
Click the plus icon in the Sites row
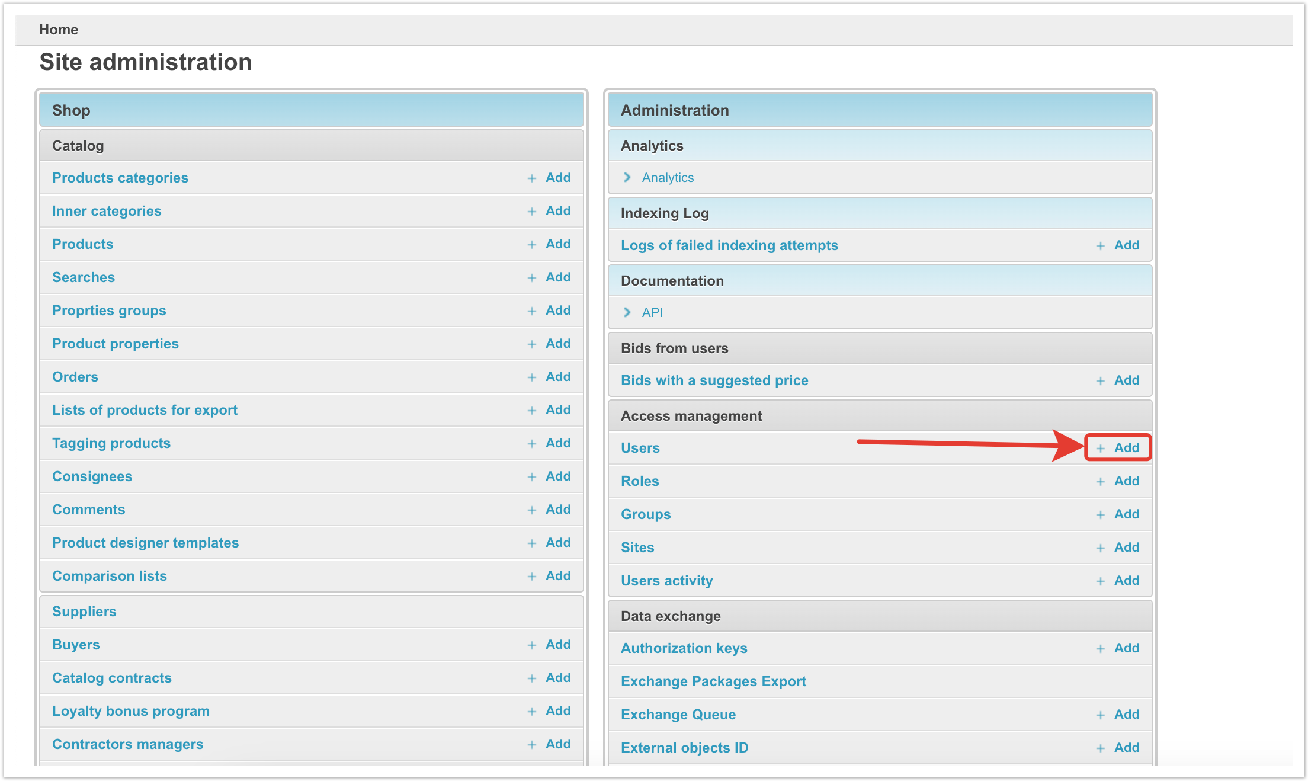pyautogui.click(x=1100, y=548)
